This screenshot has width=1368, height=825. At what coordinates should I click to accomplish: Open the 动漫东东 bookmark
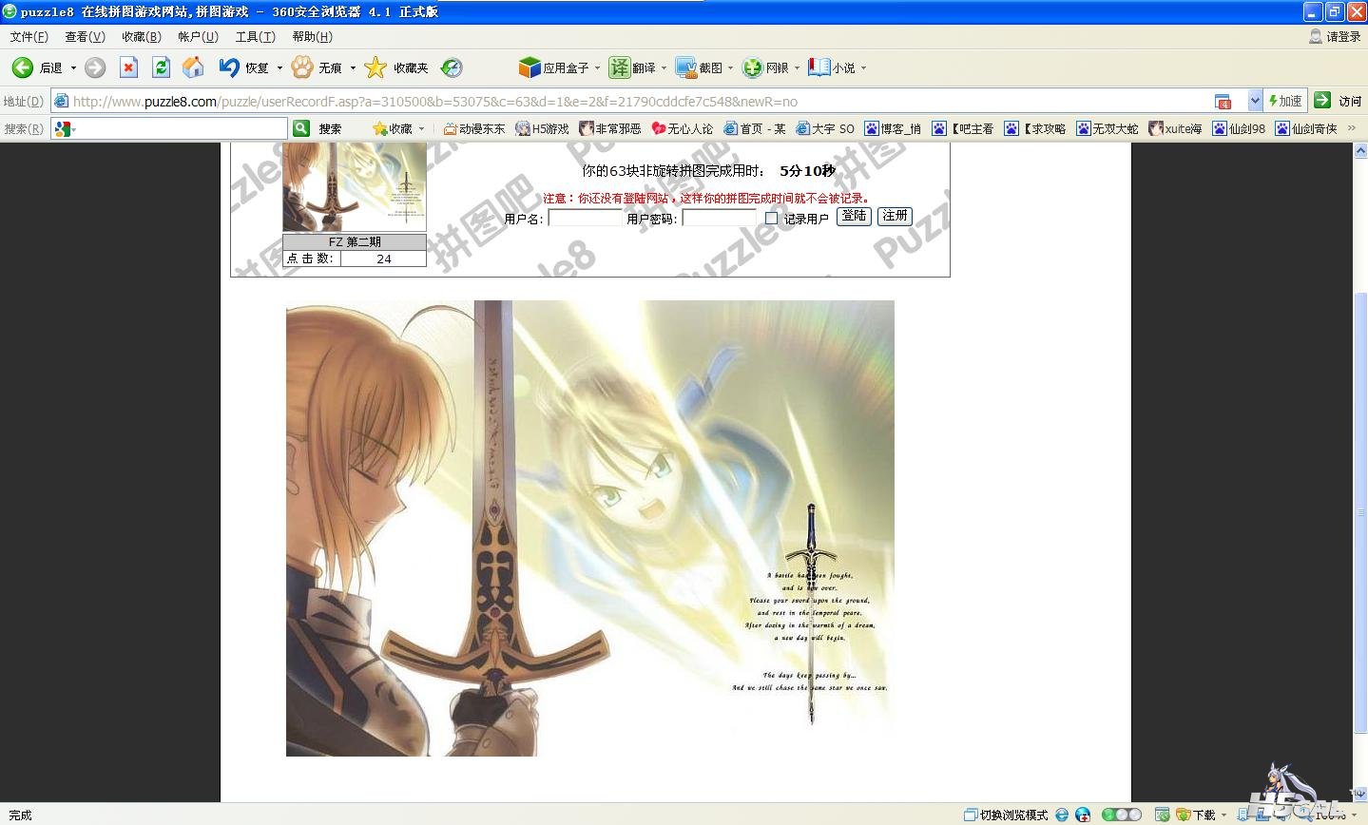tap(474, 128)
